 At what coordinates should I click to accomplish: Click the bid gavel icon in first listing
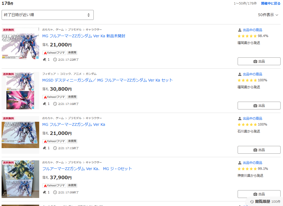click(x=44, y=60)
